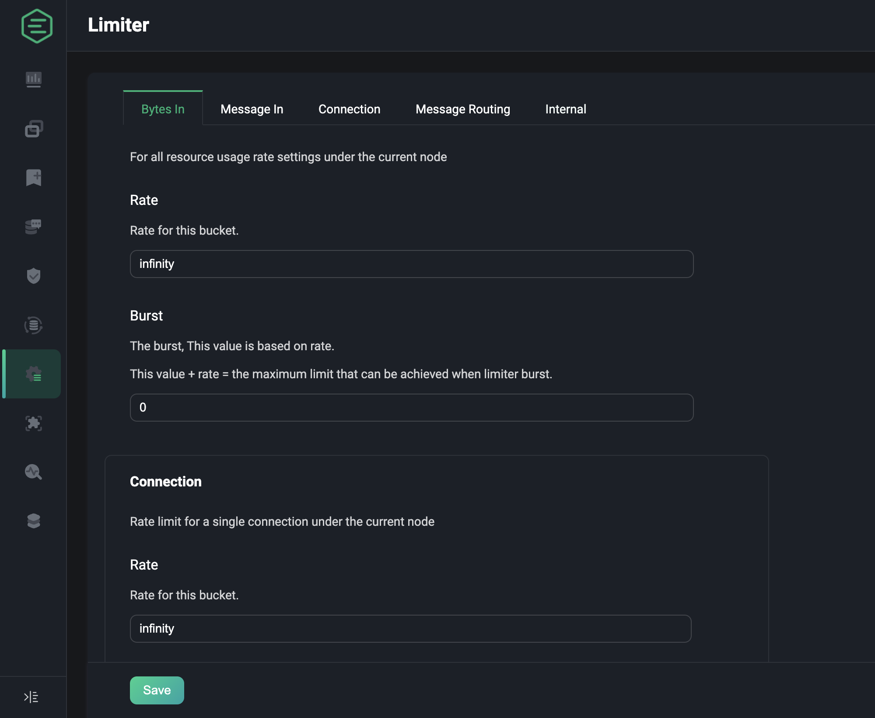This screenshot has height=718, width=875.
Task: Switch to the Message In tab
Action: tap(252, 109)
